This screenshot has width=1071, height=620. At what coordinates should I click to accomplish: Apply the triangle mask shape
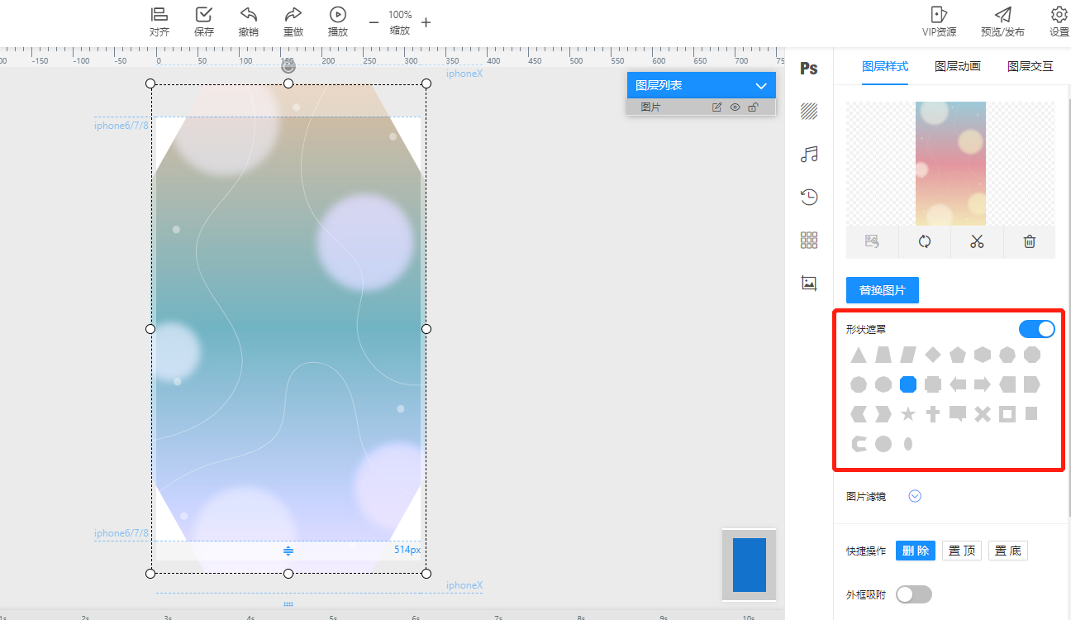pos(859,355)
